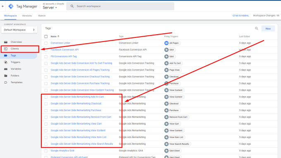Check the FB Conversions API Tag checkbox

pos(46,57)
